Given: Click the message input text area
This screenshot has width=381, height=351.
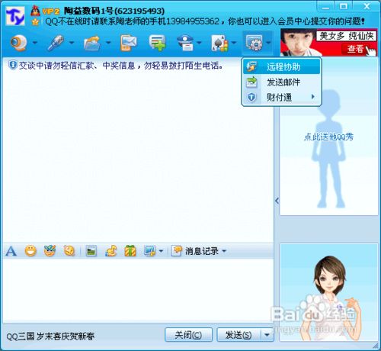Looking at the screenshot, I should click(138, 291).
